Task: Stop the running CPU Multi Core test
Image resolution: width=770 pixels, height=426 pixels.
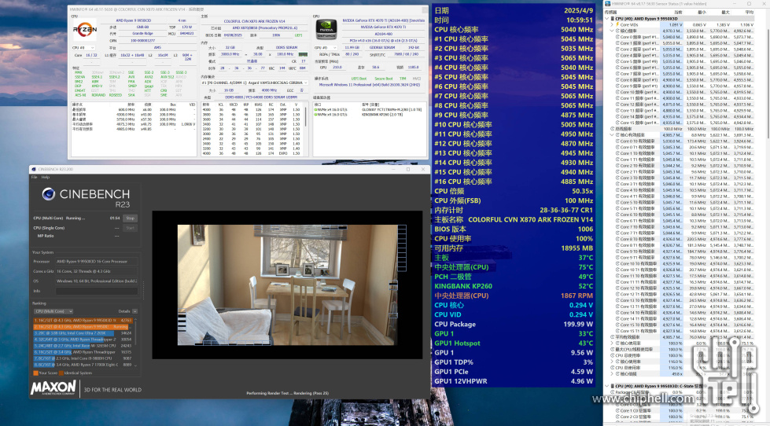Action: [x=130, y=218]
